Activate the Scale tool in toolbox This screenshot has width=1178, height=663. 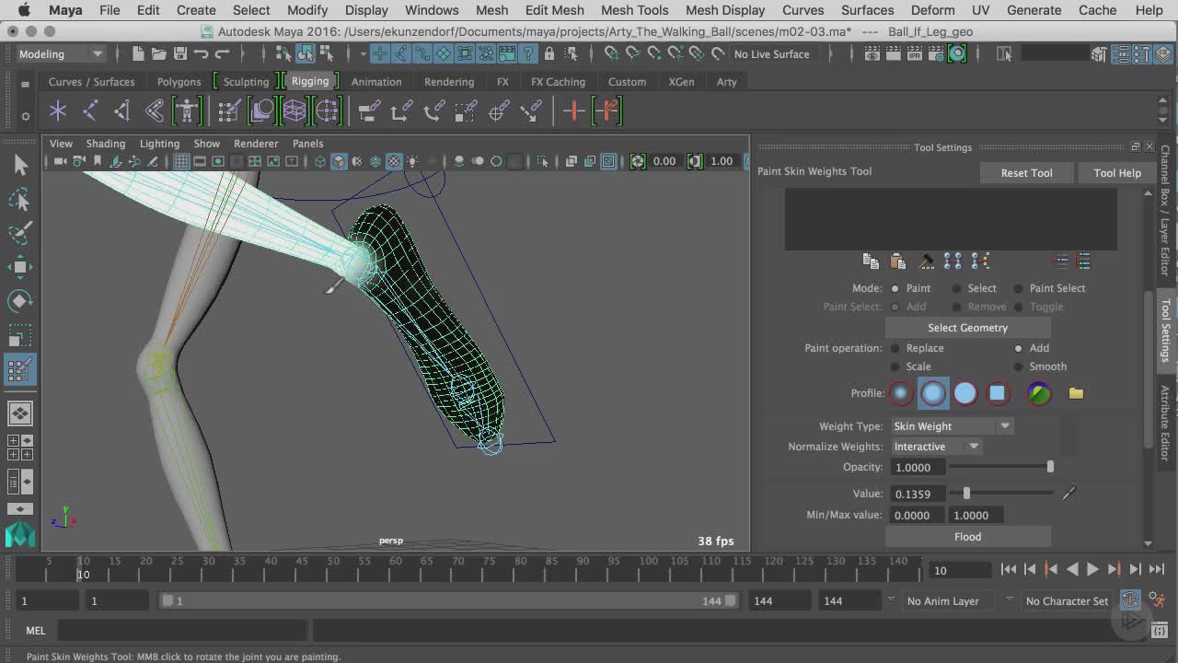[20, 335]
